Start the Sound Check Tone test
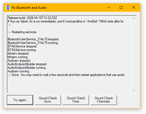The image size is (146, 114). pos(76,100)
